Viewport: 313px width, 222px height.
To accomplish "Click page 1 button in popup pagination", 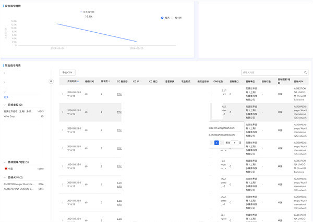I will tap(216, 142).
